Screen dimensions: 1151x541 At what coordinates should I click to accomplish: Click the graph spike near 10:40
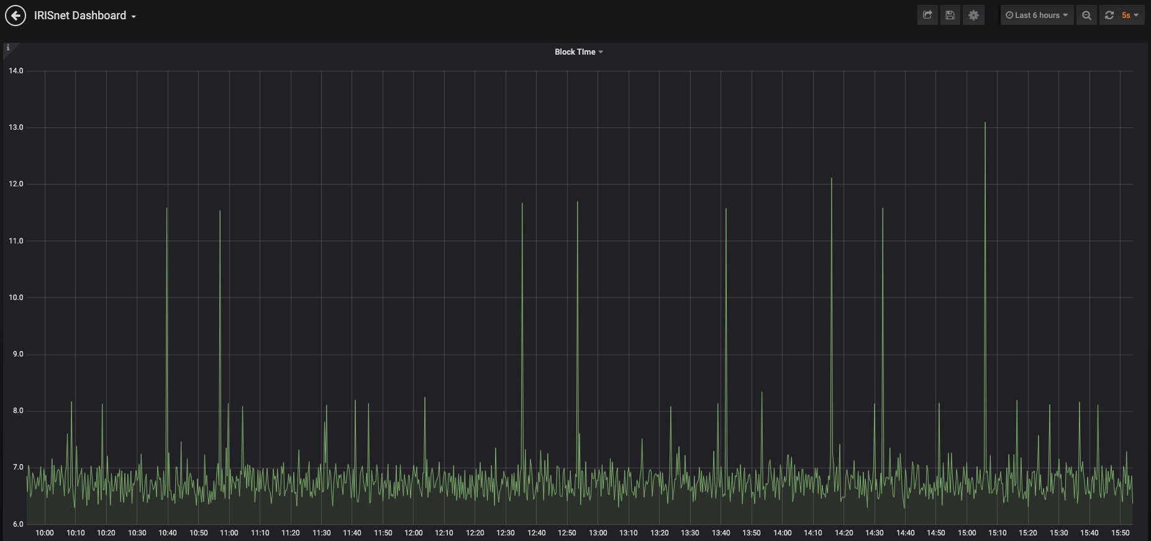click(x=167, y=209)
